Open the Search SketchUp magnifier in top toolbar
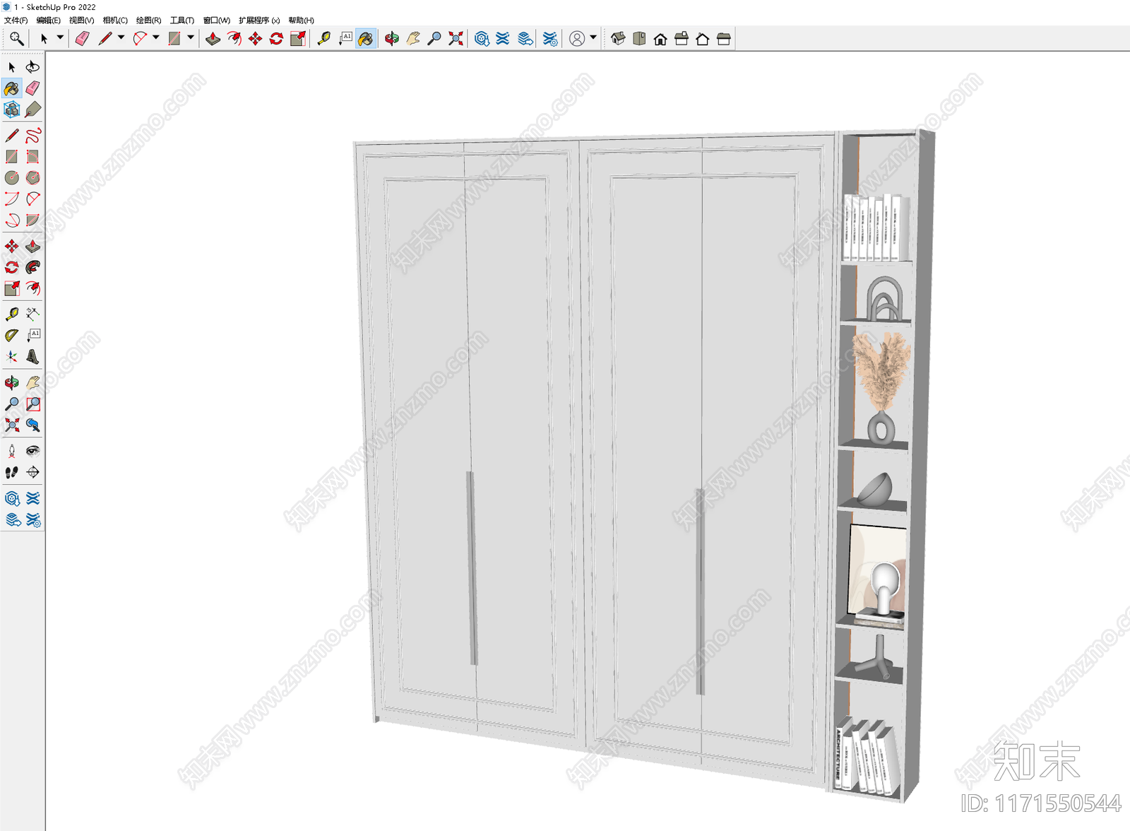Screen dimensions: 1130x831 [x=16, y=39]
